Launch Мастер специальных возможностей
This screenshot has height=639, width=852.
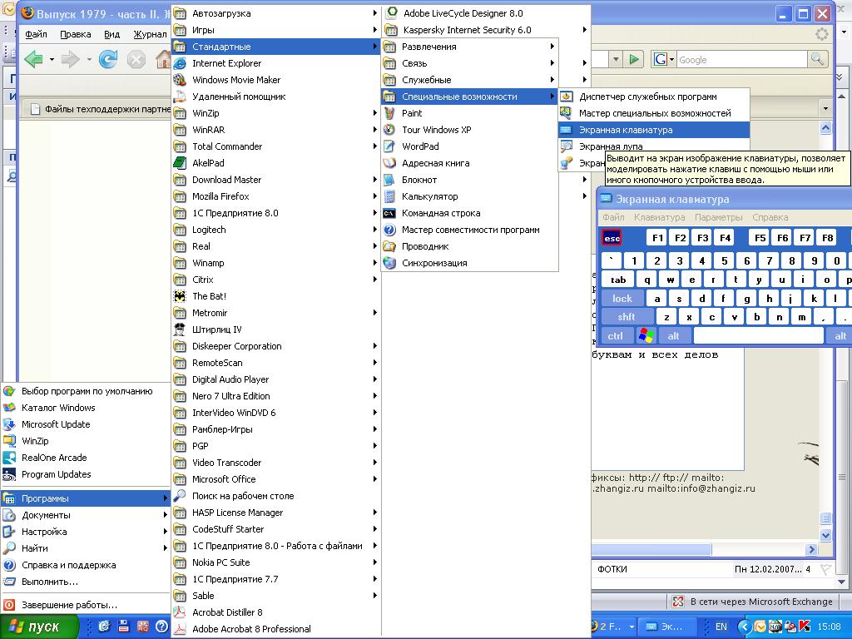click(654, 113)
